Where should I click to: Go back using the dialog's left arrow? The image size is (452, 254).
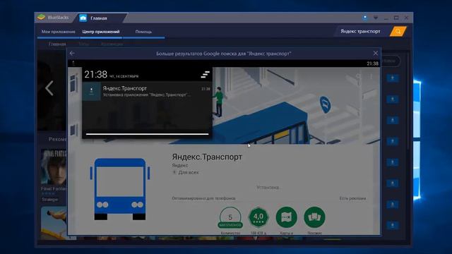72,54
